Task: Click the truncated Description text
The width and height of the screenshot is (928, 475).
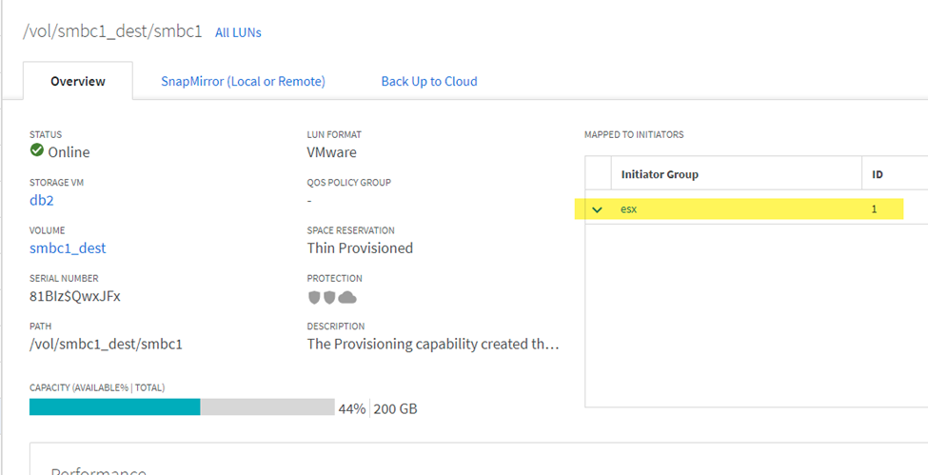Action: pos(433,344)
